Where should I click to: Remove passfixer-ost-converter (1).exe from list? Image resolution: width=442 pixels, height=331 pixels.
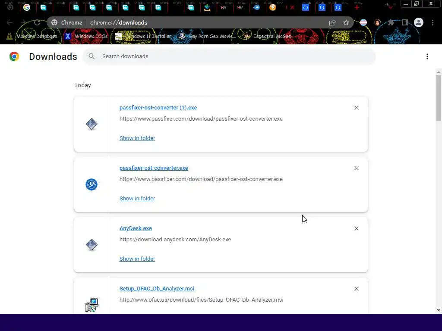tap(357, 108)
